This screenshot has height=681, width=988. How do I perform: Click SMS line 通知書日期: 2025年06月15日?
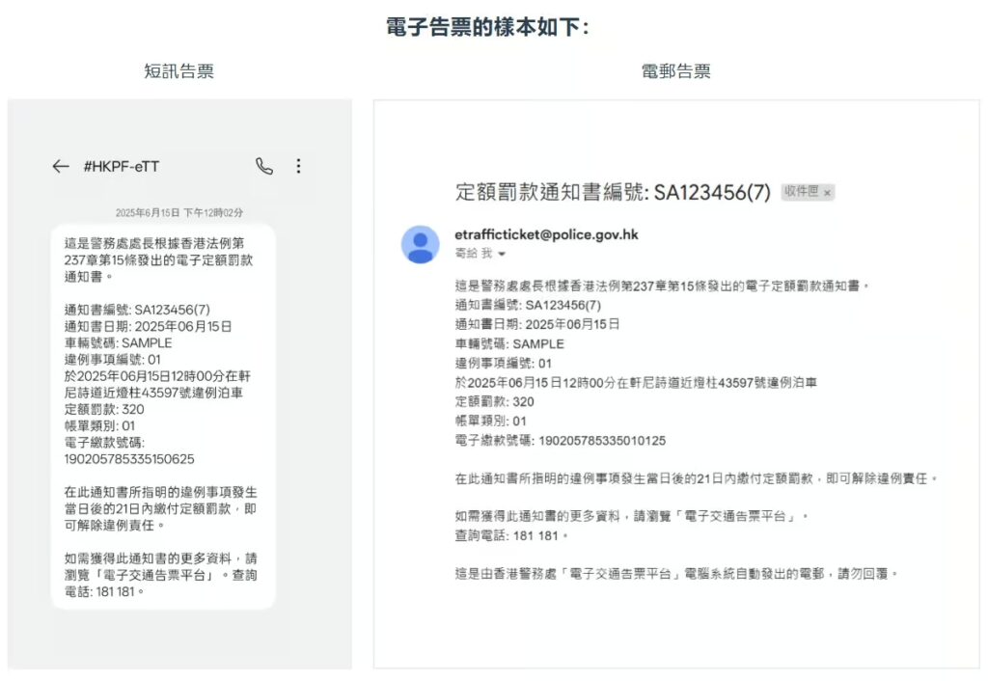point(148,326)
